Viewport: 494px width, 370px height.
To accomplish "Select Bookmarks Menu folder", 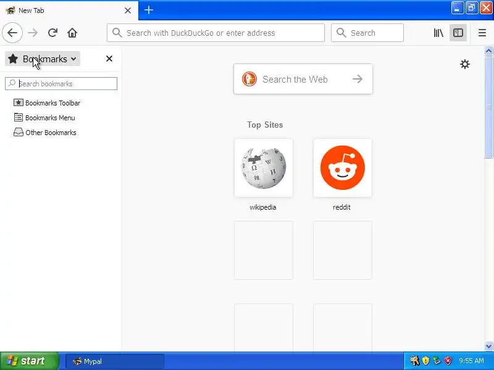I will [44, 118].
